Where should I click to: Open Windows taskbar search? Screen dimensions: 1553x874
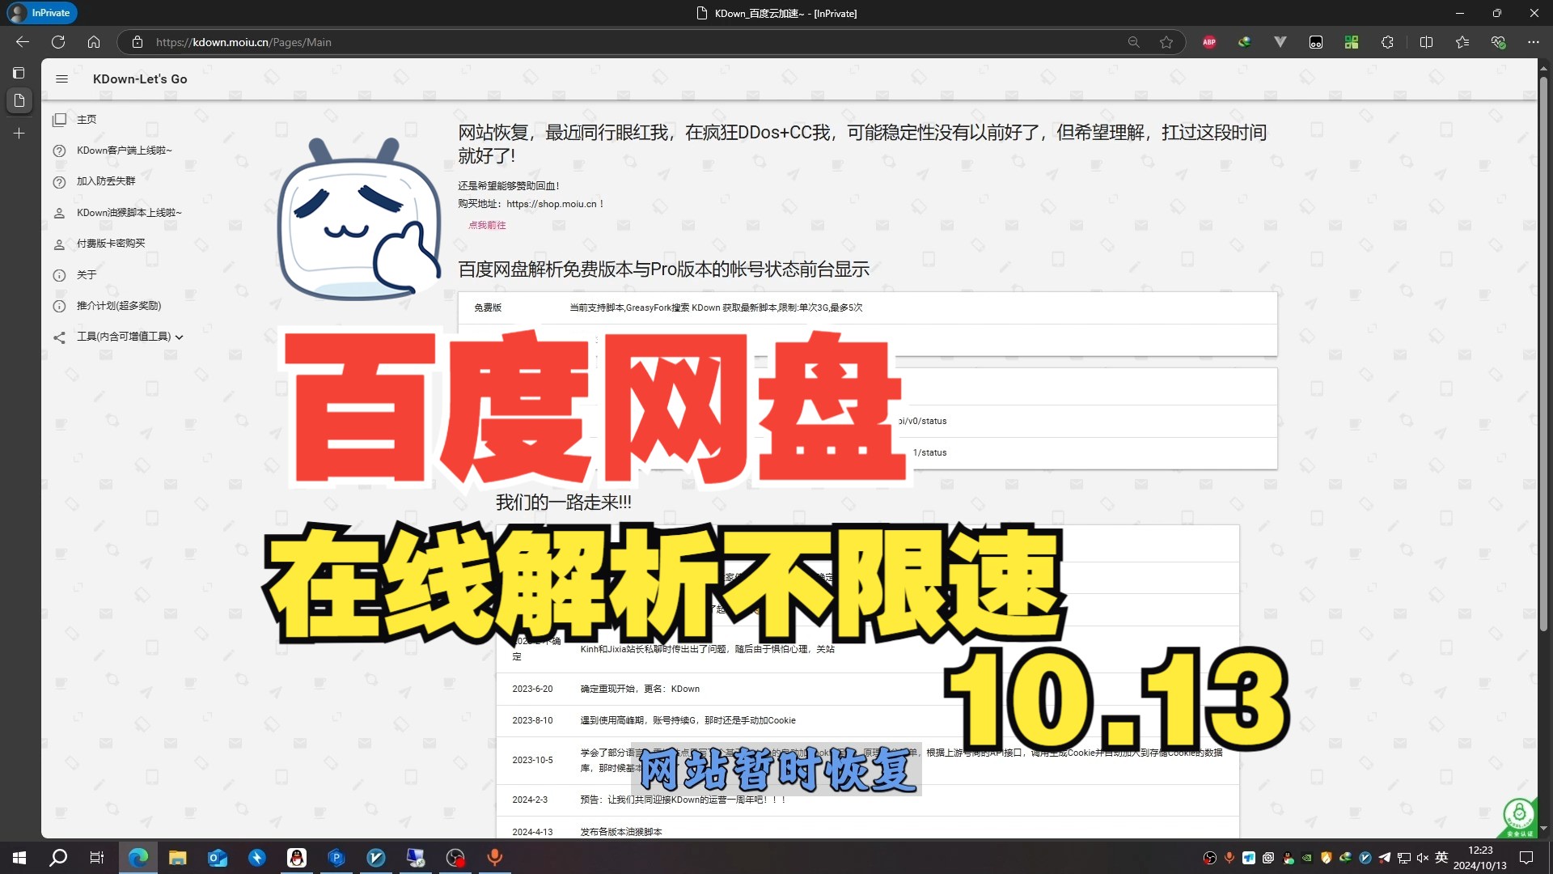click(58, 858)
